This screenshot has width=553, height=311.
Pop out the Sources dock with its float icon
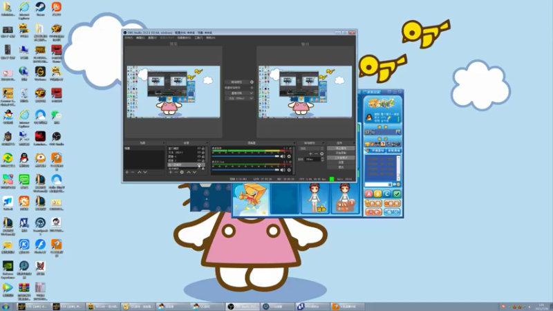[207, 143]
